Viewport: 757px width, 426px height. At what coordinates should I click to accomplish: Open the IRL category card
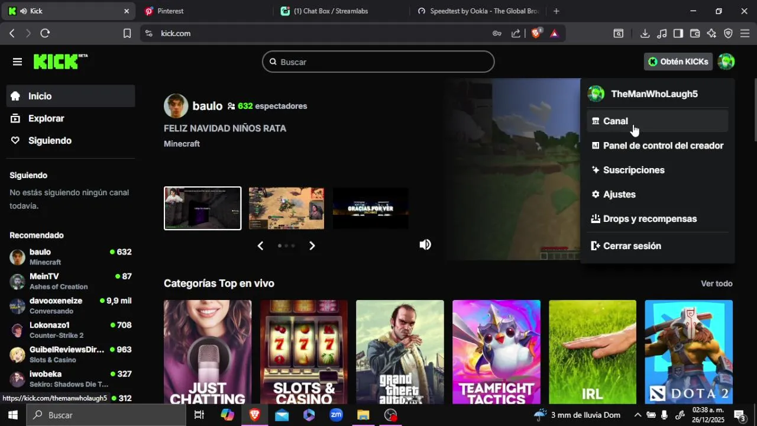593,351
